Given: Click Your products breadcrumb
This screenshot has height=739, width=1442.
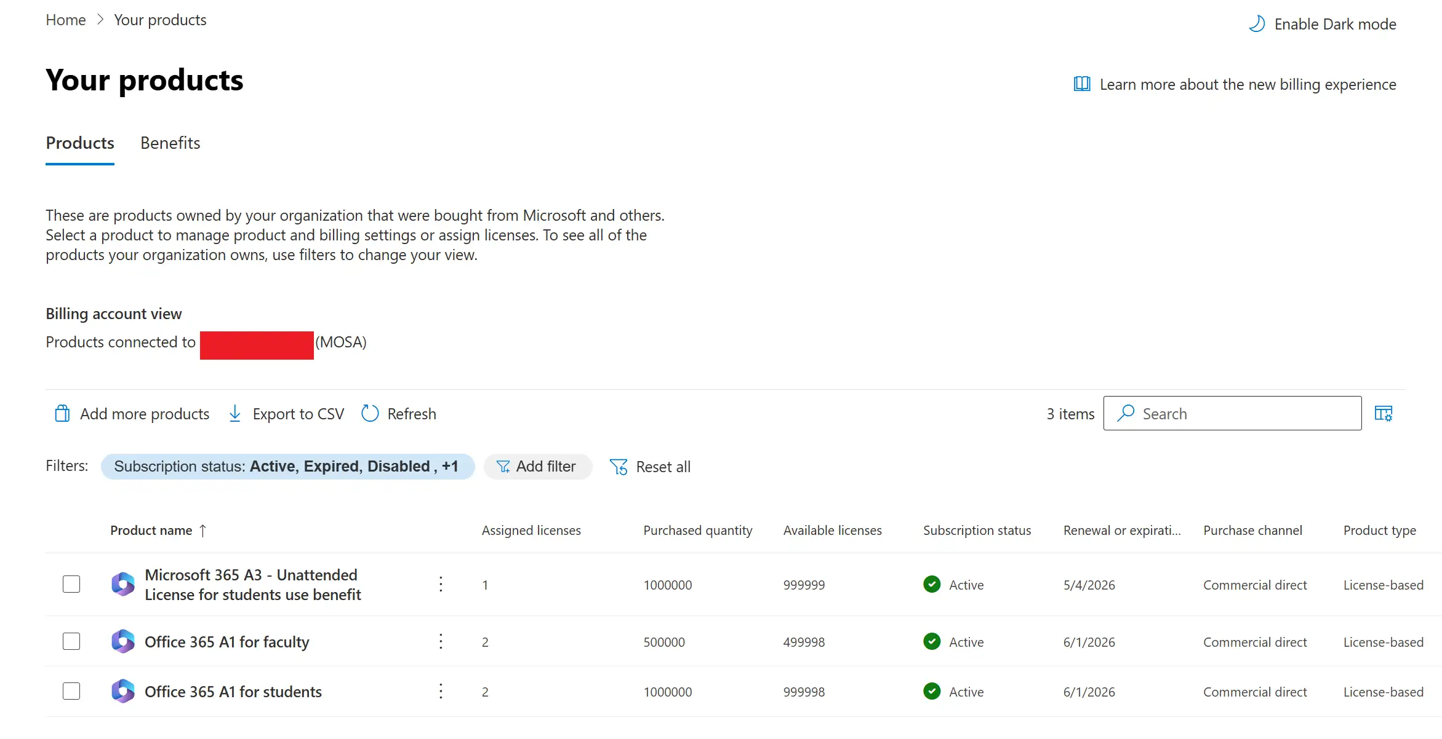Looking at the screenshot, I should 160,20.
